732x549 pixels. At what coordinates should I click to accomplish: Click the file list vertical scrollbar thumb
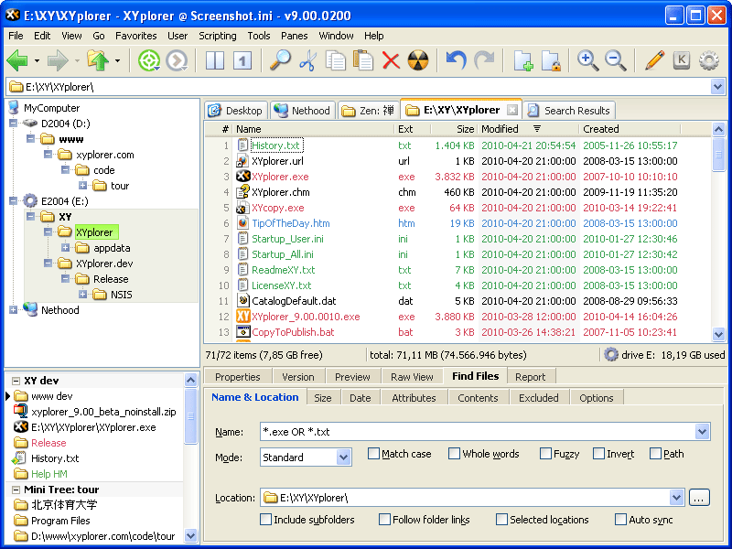pyautogui.click(x=718, y=155)
